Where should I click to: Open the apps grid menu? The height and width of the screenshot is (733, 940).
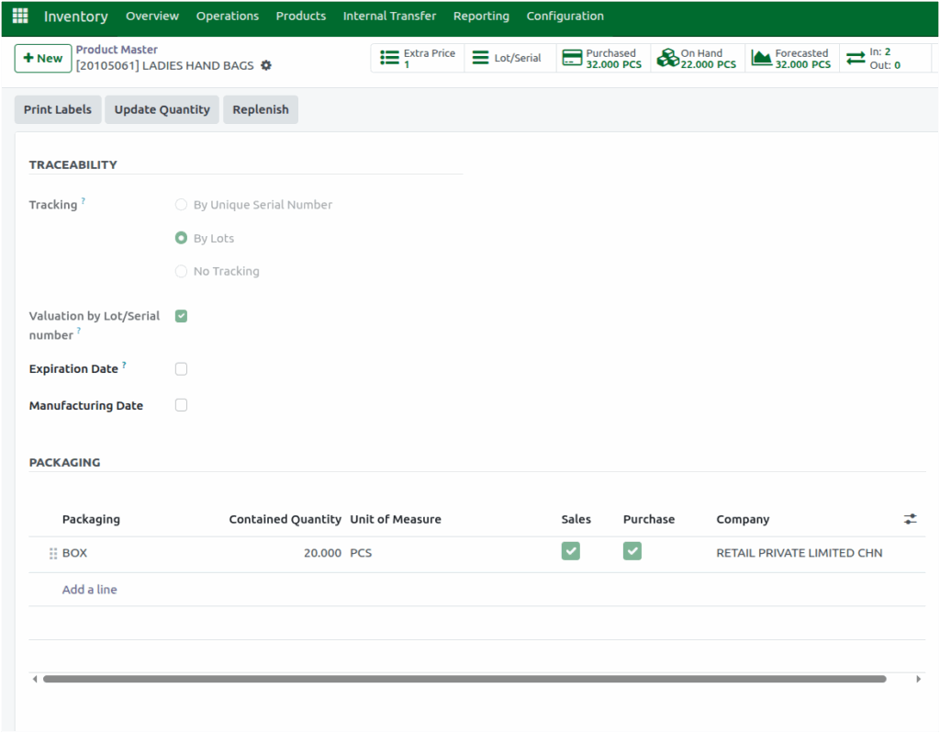tap(19, 16)
